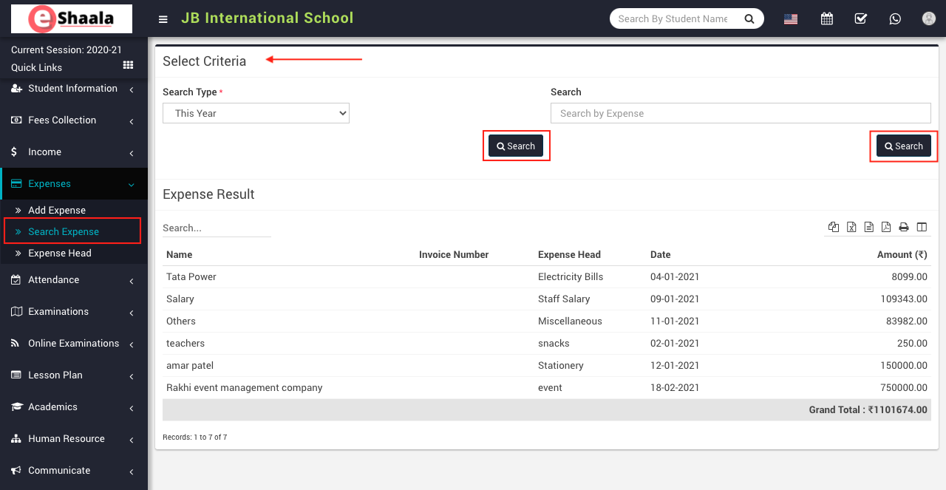This screenshot has height=490, width=946.
Task: Open the Expense Head submenu item
Action: (x=60, y=253)
